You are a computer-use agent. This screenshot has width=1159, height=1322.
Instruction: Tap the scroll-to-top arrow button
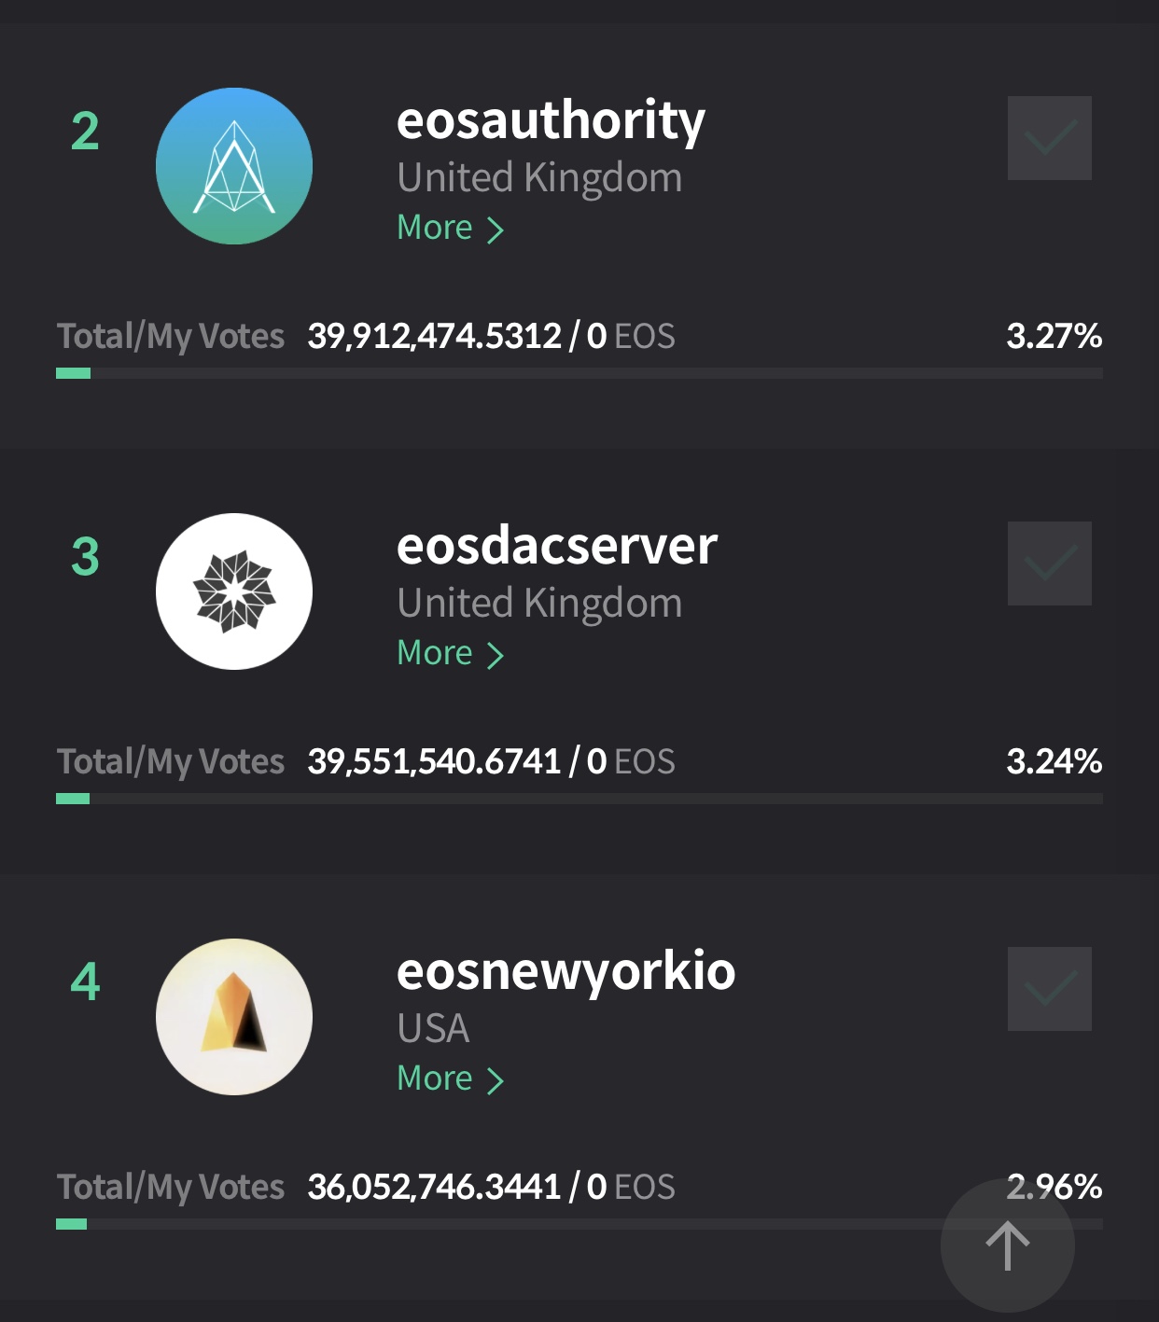pos(1007,1245)
